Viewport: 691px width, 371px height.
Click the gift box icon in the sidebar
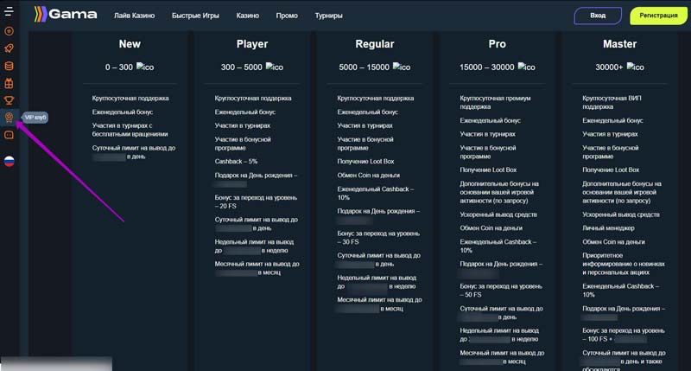(10, 83)
